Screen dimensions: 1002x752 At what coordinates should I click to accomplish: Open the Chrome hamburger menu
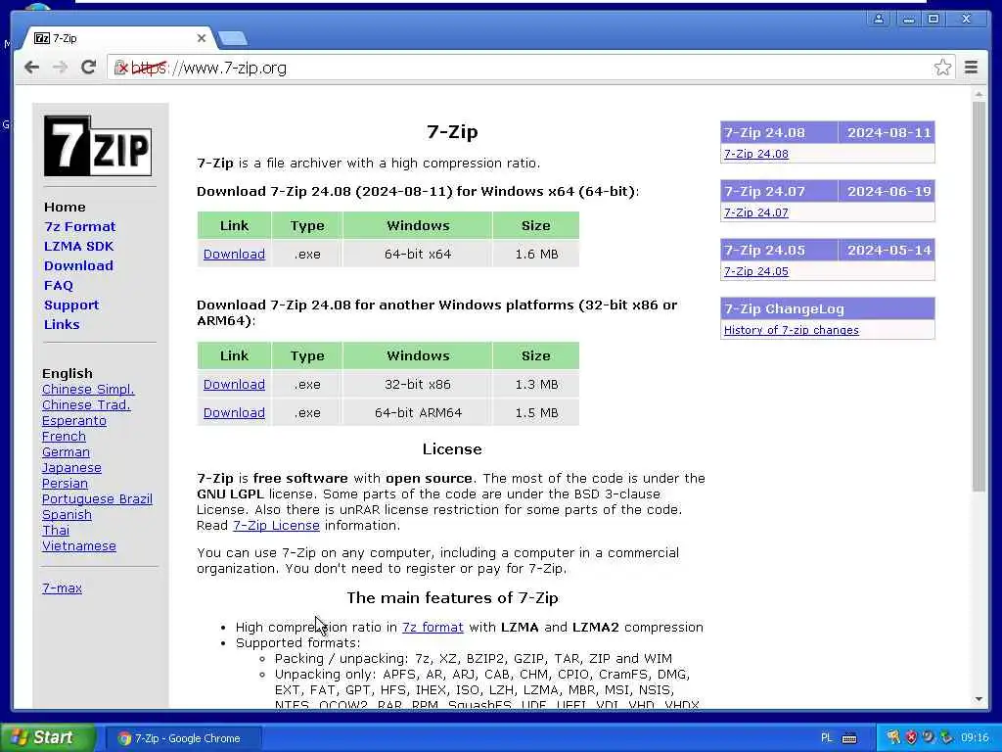click(x=972, y=68)
